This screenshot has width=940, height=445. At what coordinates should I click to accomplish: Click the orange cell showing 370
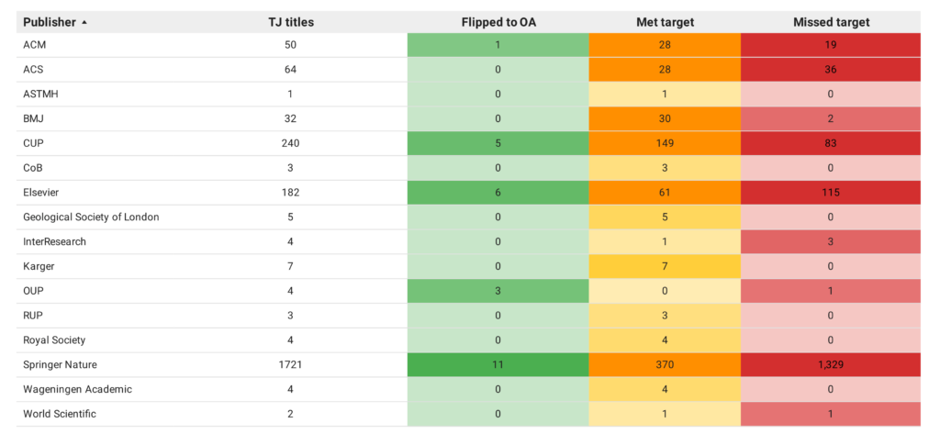[665, 365]
